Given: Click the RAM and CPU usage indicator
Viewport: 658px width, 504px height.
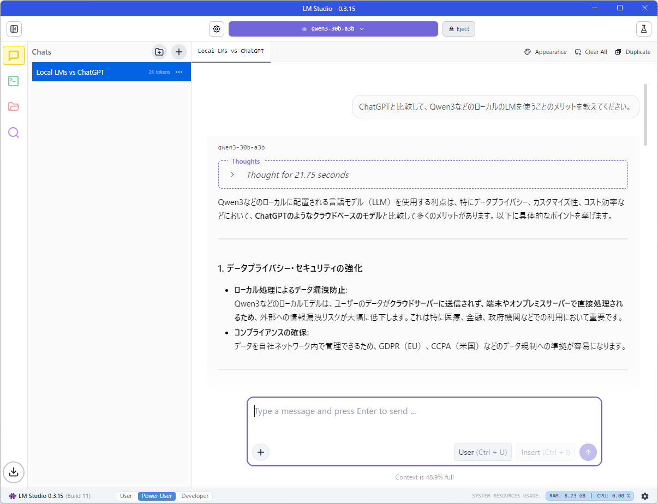Looking at the screenshot, I should (x=590, y=496).
